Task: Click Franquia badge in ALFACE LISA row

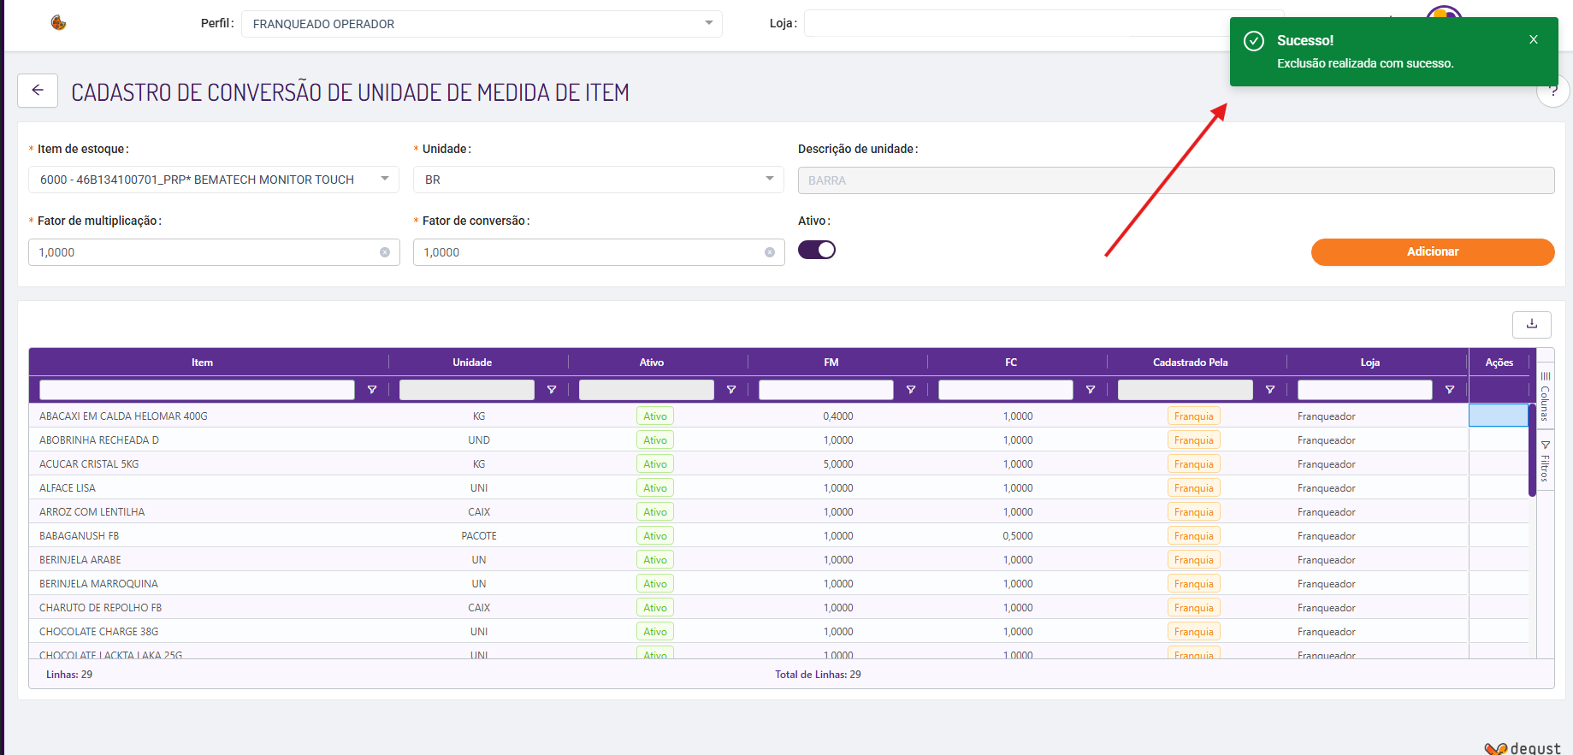Action: point(1194,488)
